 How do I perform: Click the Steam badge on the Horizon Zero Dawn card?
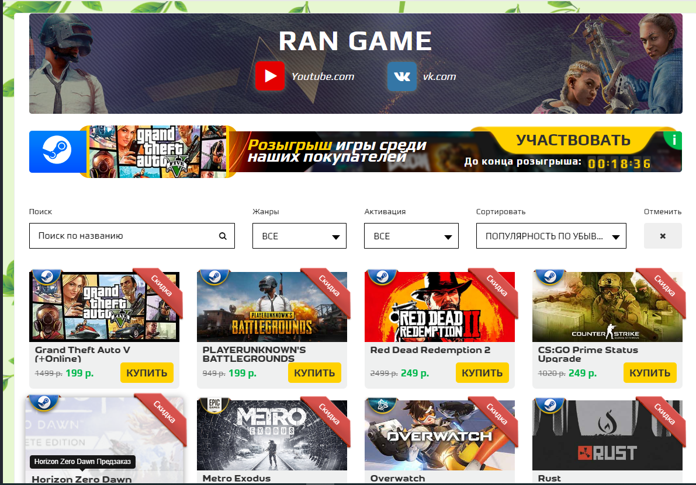(x=44, y=403)
